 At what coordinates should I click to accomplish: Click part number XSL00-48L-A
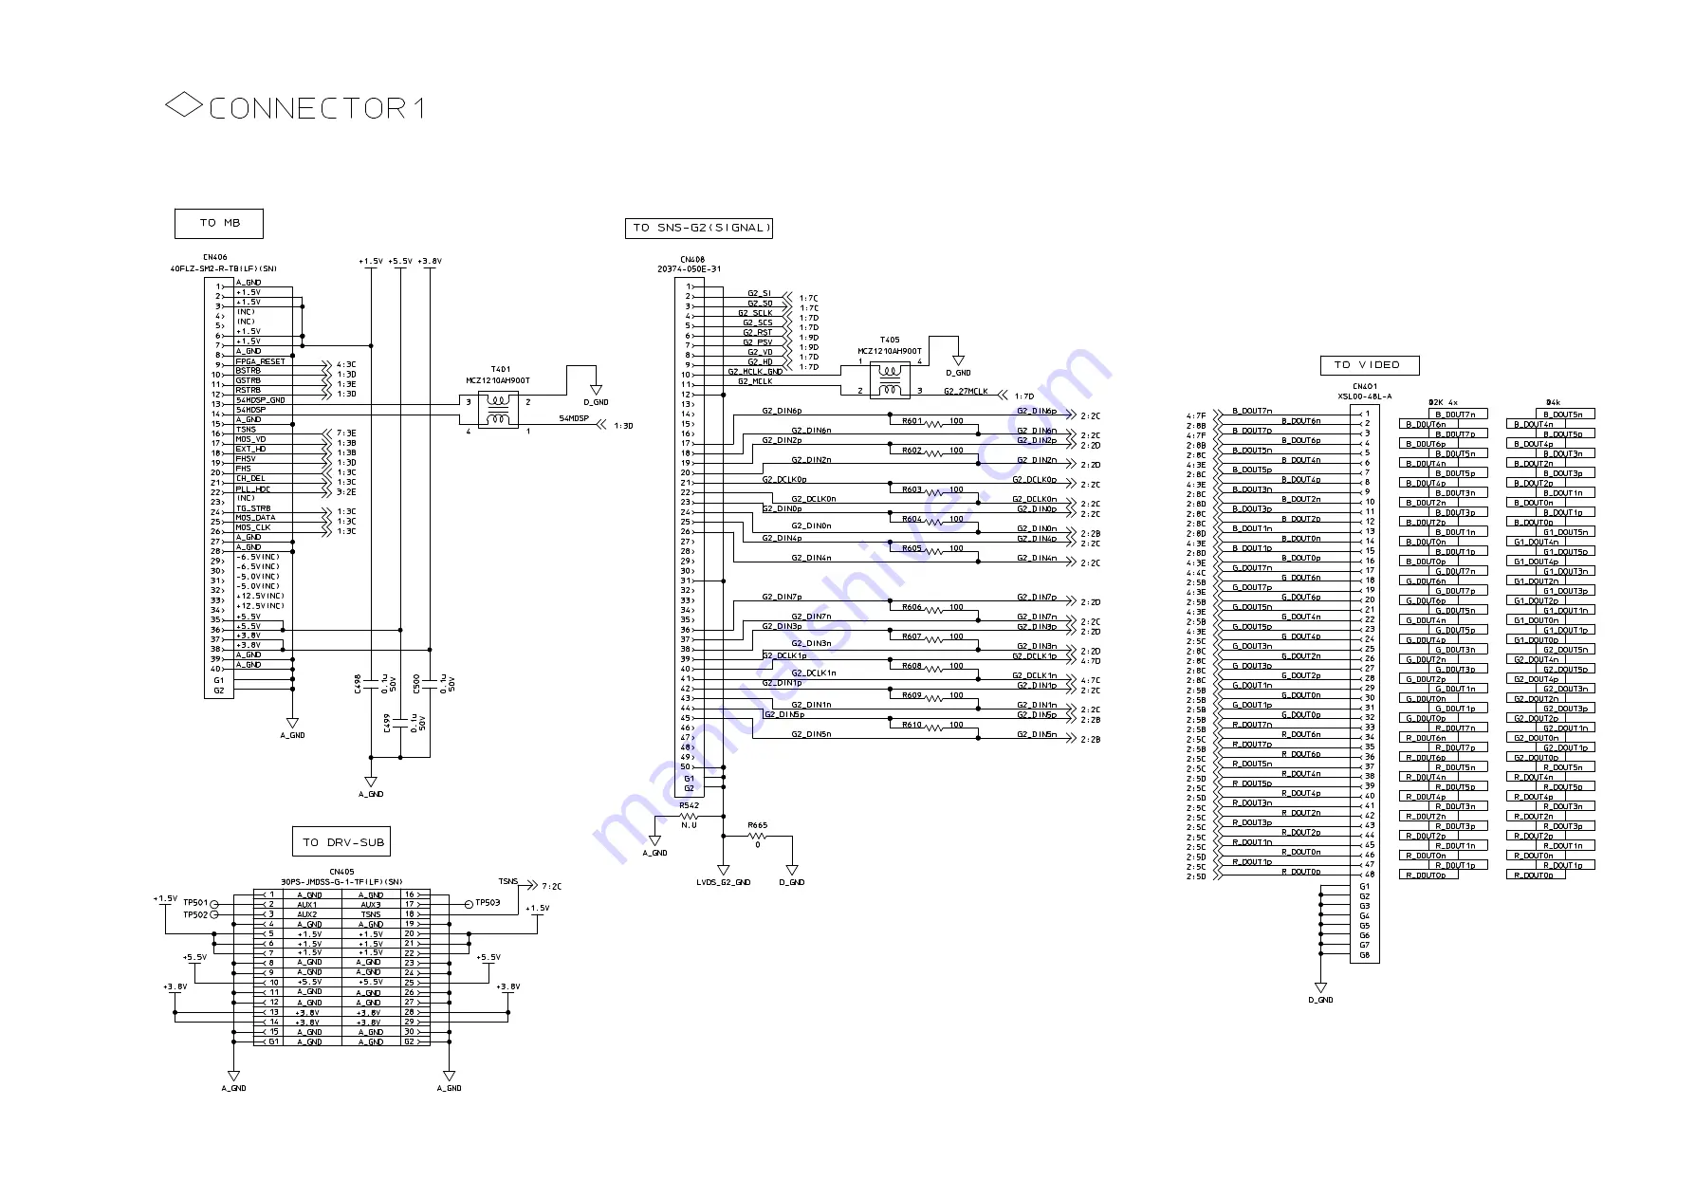pyautogui.click(x=1365, y=396)
